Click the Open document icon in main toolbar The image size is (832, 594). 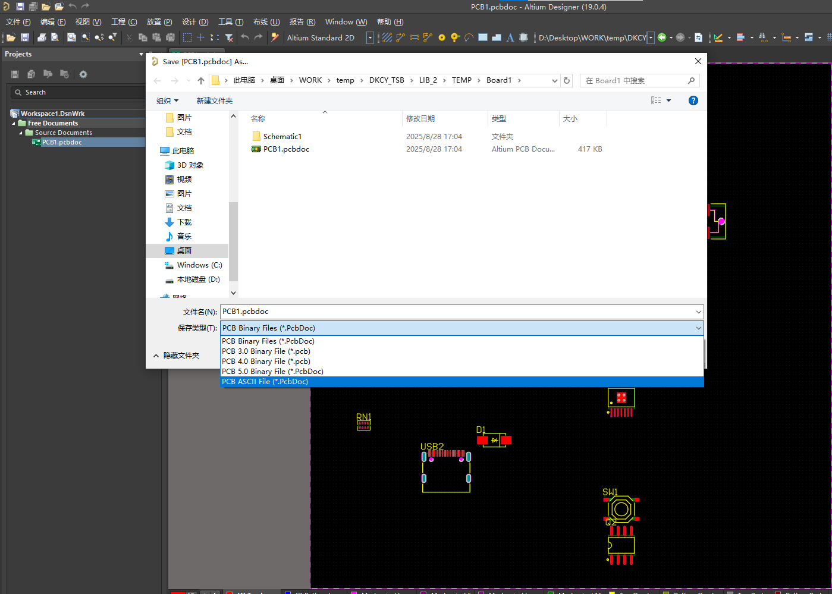(x=11, y=37)
